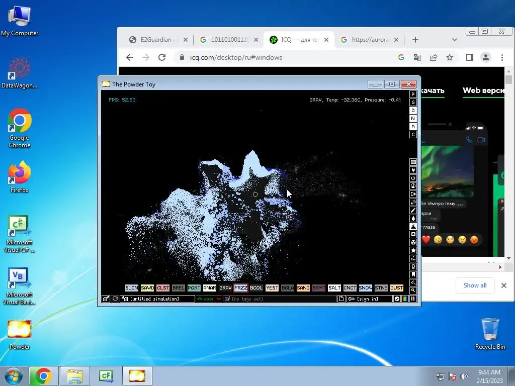Click [sign in] in Powder Toy

[370, 299]
